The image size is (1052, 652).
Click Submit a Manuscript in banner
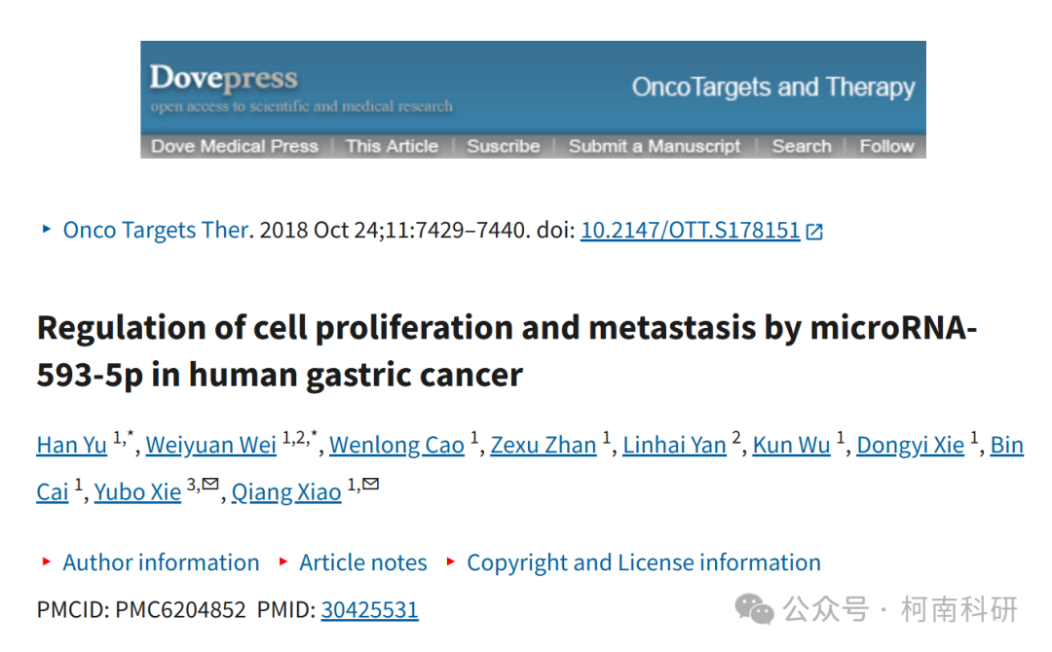655,146
